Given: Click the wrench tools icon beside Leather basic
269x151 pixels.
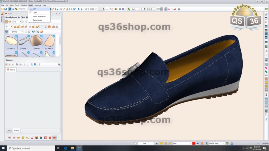Looking at the screenshot, I should 207,143.
